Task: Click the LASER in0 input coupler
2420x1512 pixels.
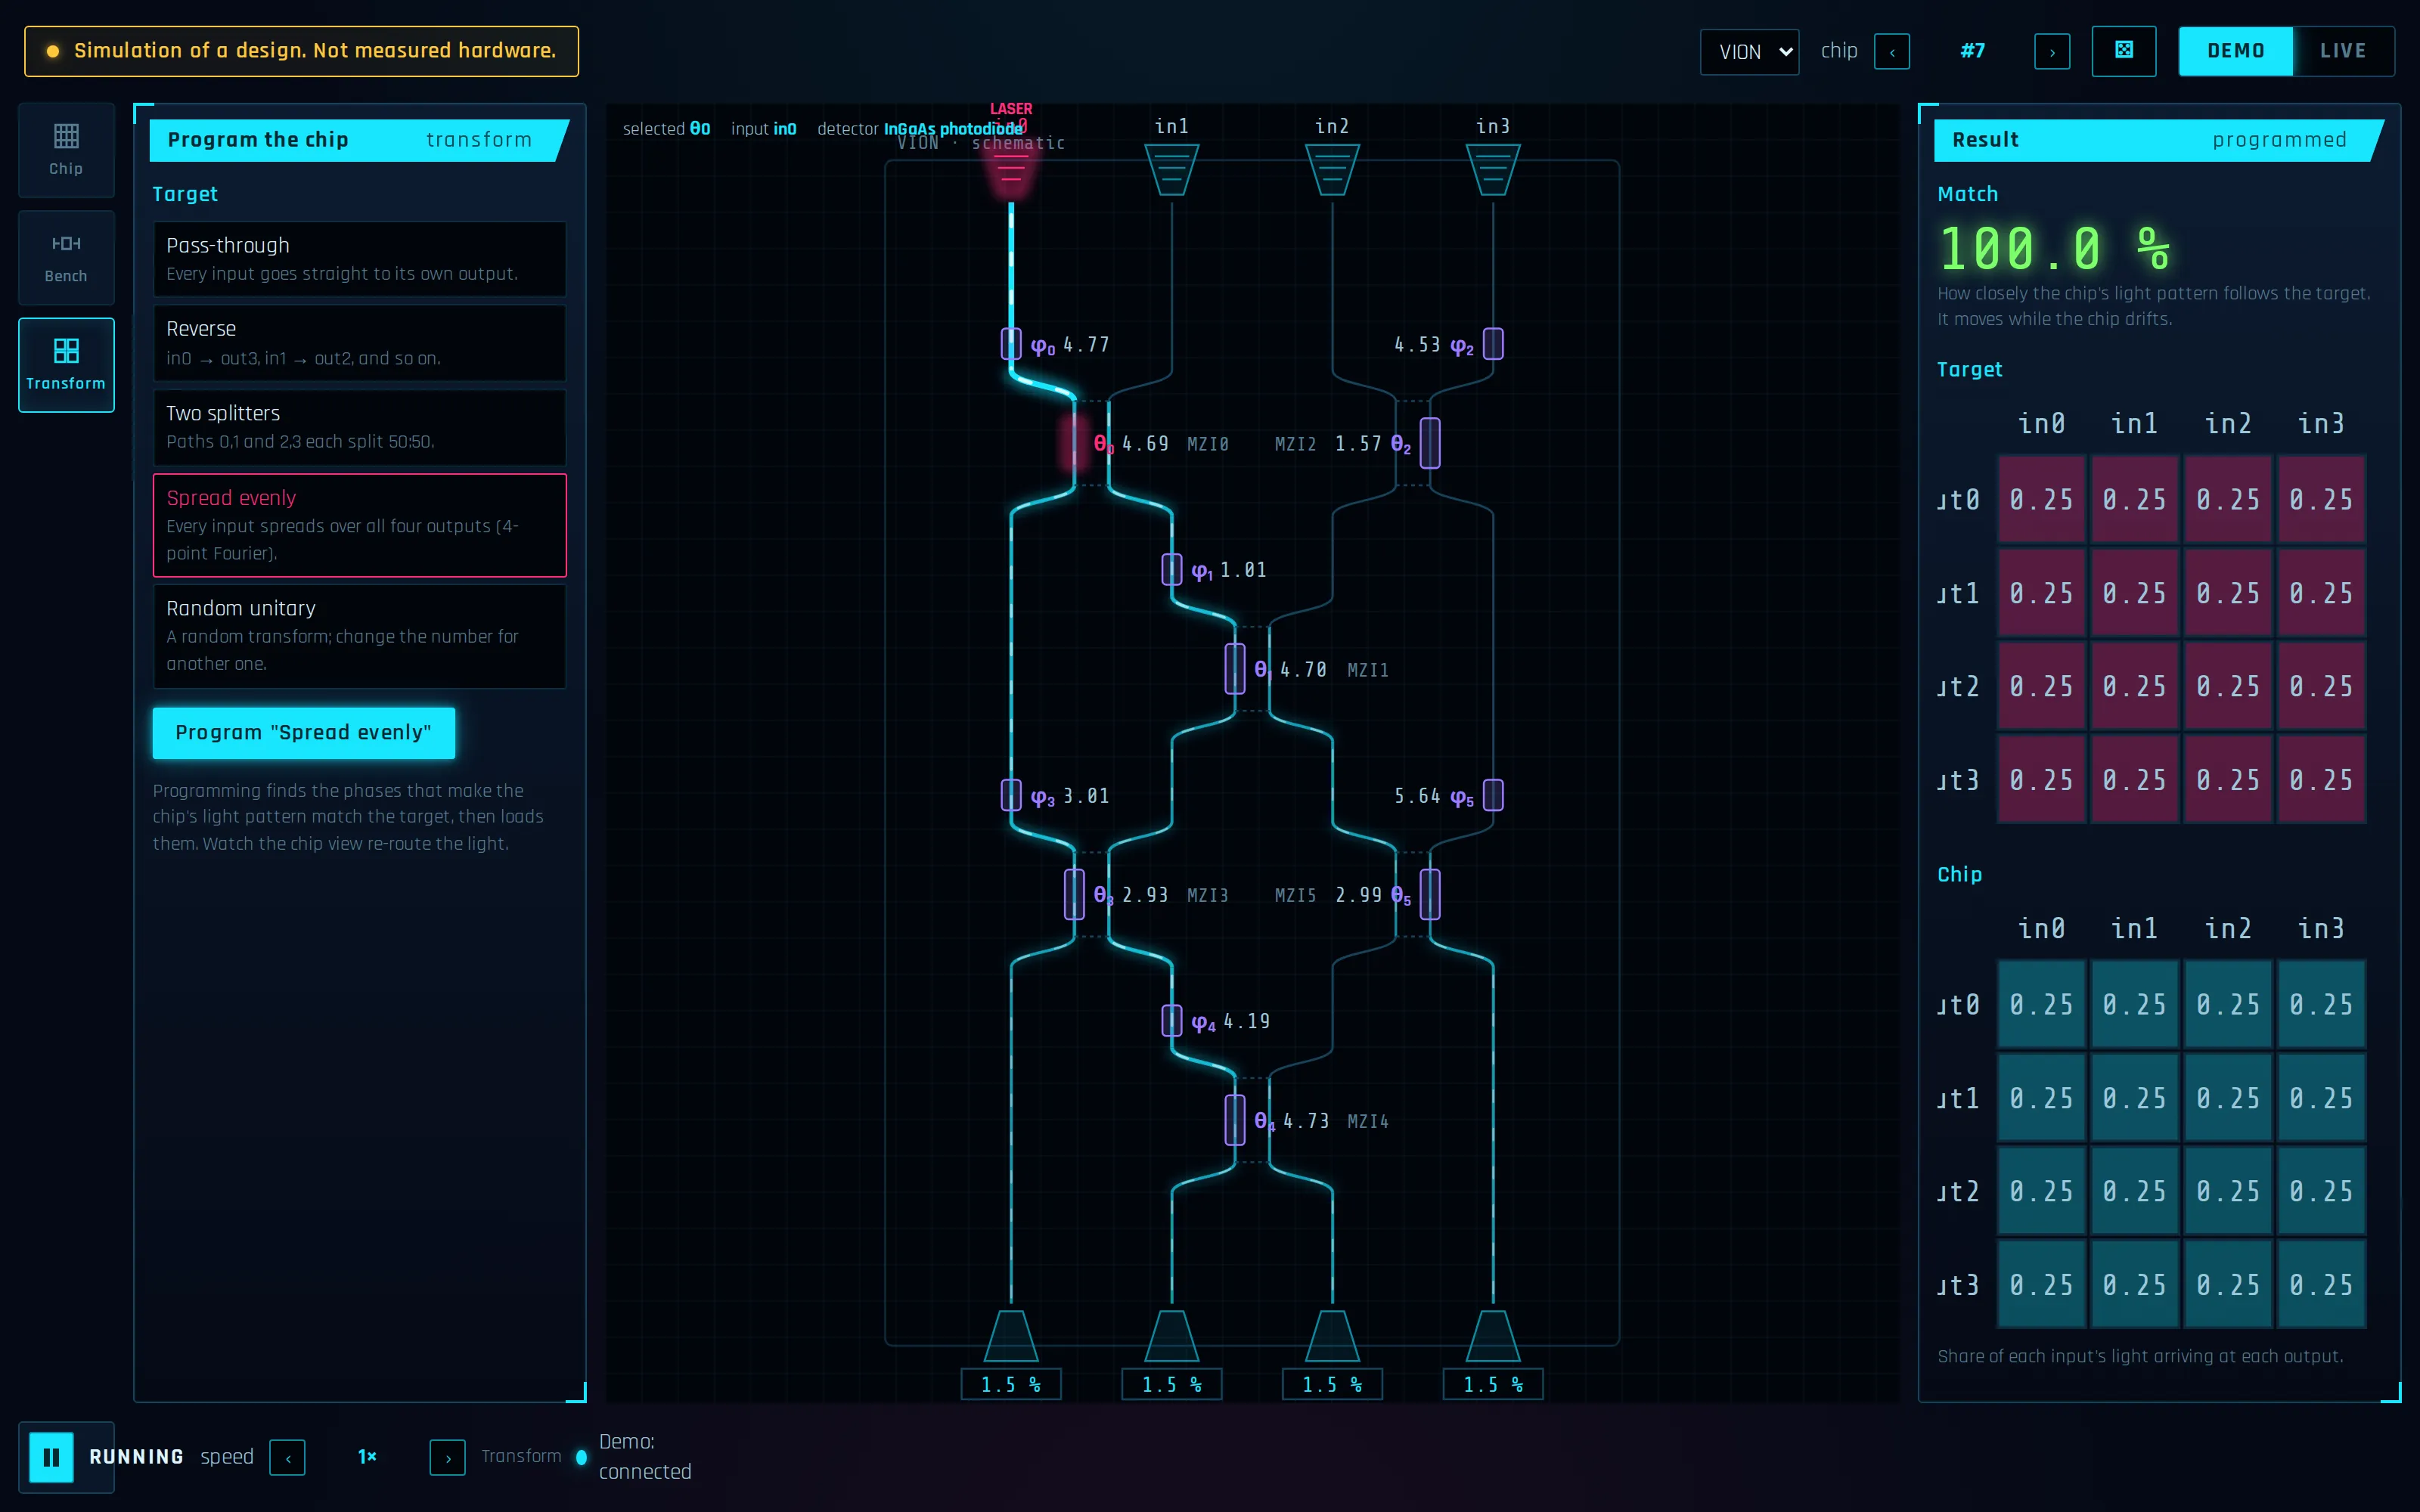Action: pos(1011,169)
